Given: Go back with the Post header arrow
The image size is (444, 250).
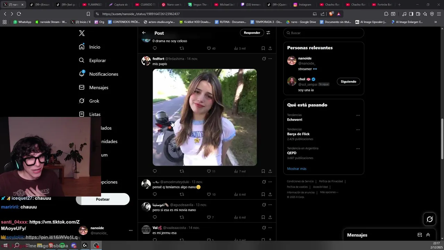Looking at the screenshot, I should click(x=144, y=33).
